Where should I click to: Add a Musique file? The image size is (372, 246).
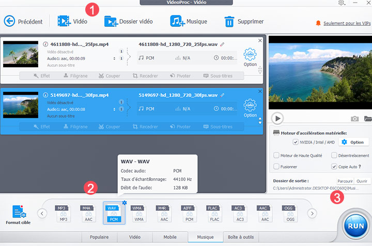click(x=189, y=21)
